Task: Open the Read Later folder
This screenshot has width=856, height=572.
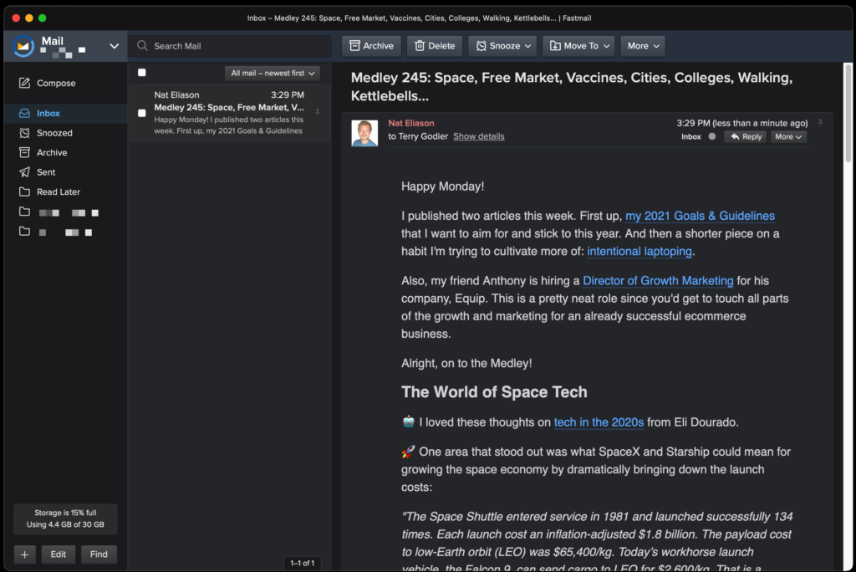Action: 65,192
